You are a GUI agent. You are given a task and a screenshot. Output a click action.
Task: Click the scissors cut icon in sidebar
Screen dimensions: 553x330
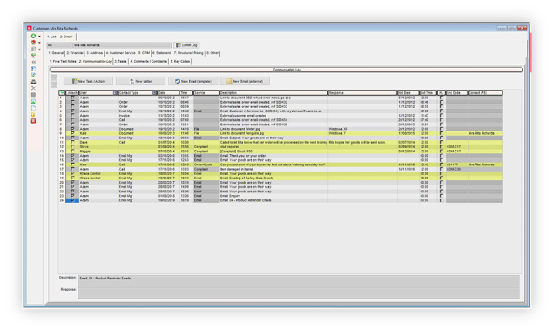tap(33, 88)
